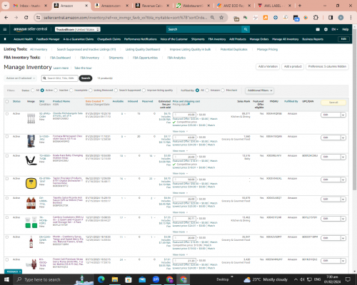The width and height of the screenshot is (357, 285).
Task: Switch to the Revenue Calculator browser tab
Action: (151, 6)
